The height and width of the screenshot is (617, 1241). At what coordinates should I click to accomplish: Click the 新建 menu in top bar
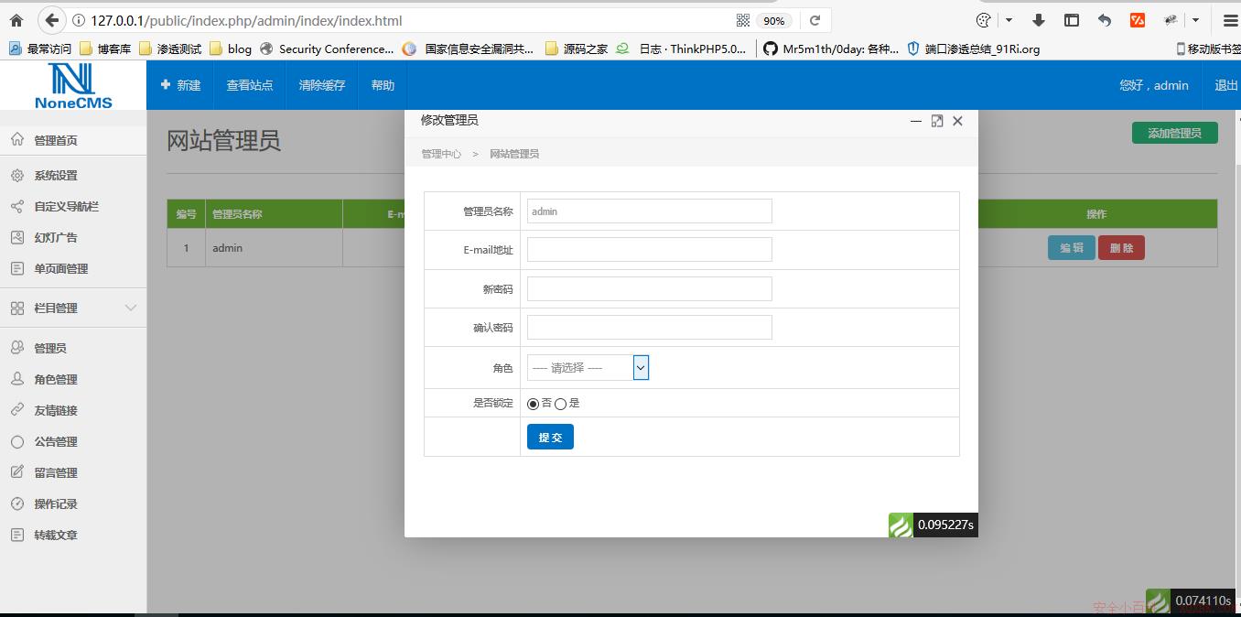click(x=180, y=85)
